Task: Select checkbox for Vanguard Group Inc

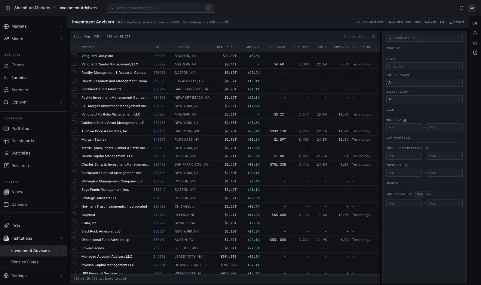Action: pos(74,55)
